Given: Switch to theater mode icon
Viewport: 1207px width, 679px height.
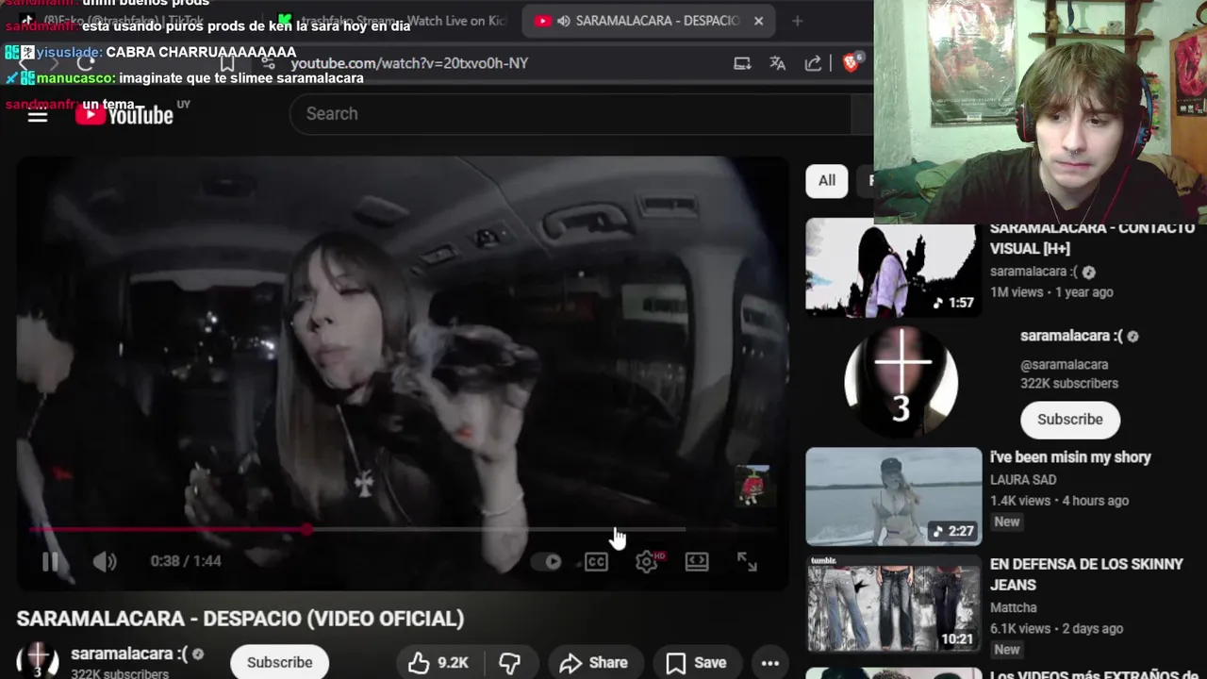Looking at the screenshot, I should [x=697, y=562].
